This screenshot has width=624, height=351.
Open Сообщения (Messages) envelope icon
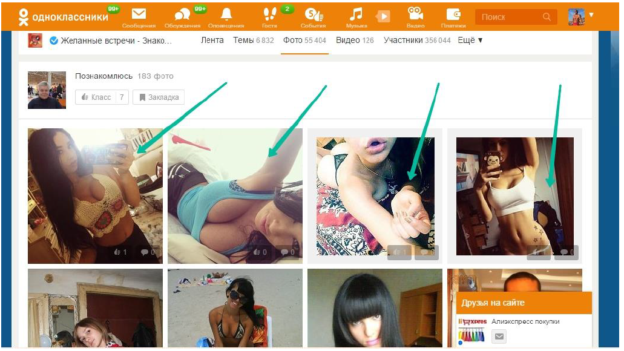139,15
